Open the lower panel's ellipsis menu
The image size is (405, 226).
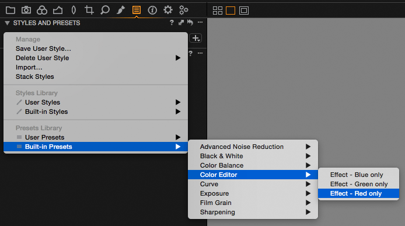[x=200, y=53]
